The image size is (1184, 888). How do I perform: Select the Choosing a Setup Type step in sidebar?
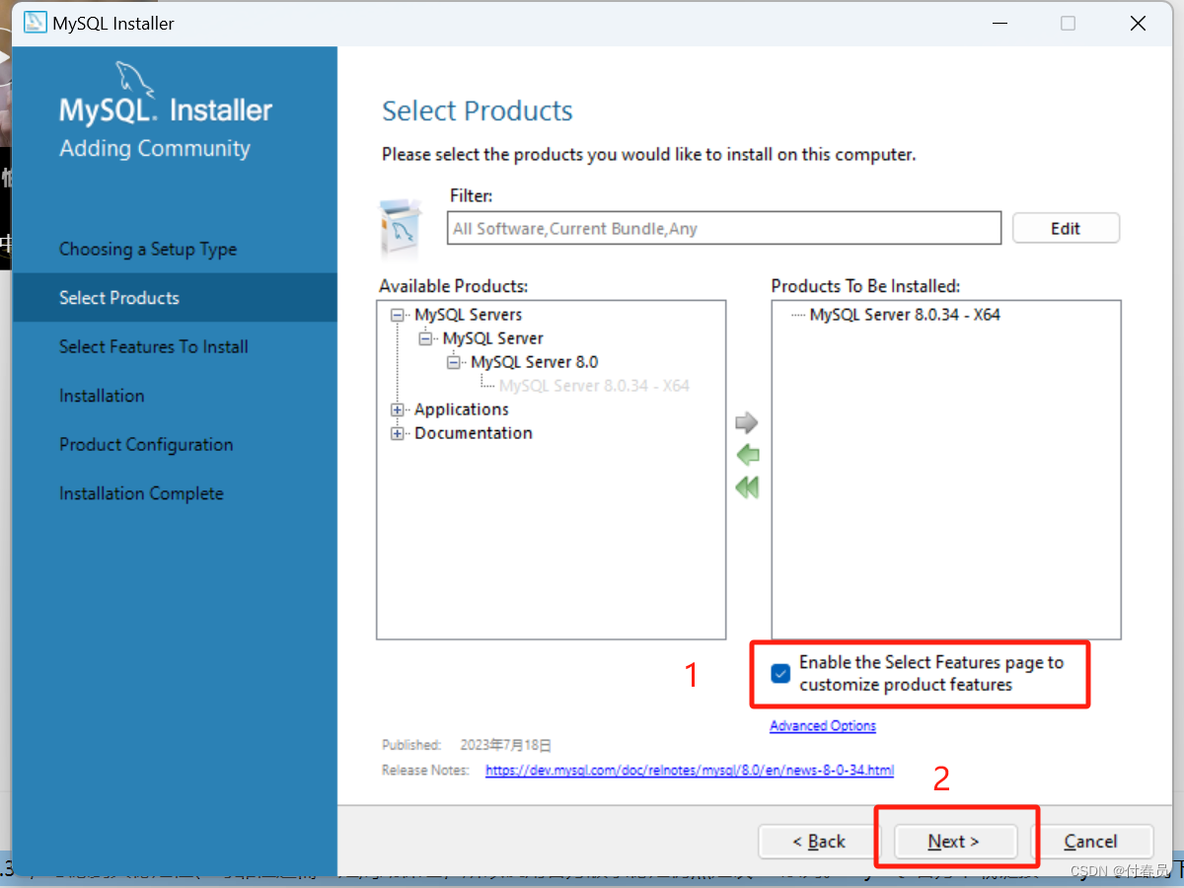146,249
